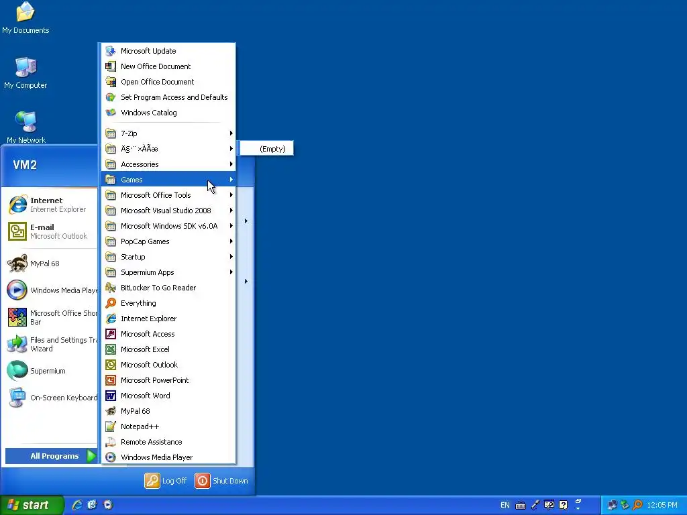Click the Everything tray search icon
687x515 pixels.
coord(637,506)
